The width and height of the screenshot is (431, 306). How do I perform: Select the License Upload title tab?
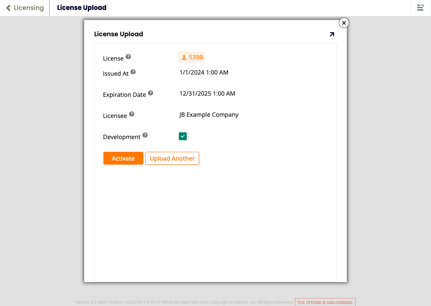tap(81, 8)
